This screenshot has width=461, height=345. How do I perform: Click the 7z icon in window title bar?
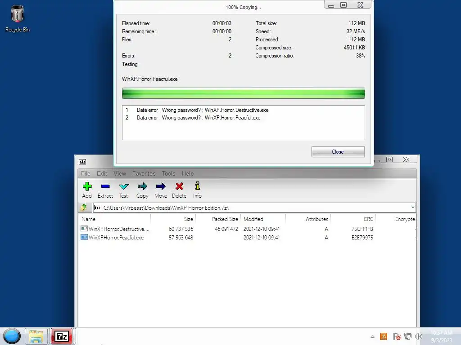(82, 162)
